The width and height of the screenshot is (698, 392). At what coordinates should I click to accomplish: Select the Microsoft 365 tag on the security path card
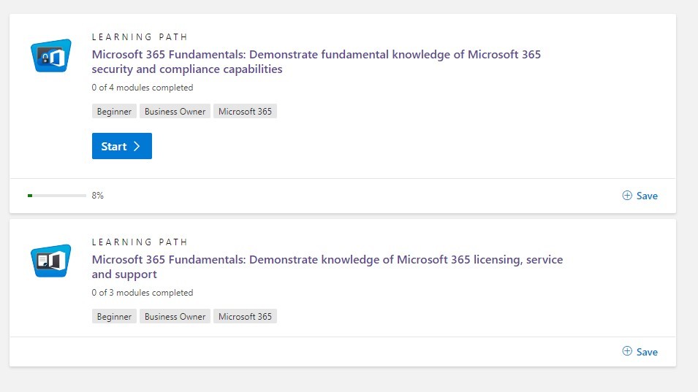click(245, 111)
